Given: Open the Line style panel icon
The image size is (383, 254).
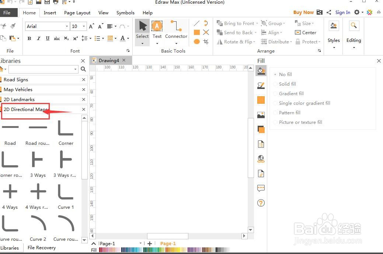Looking at the screenshot, I should [x=261, y=86].
